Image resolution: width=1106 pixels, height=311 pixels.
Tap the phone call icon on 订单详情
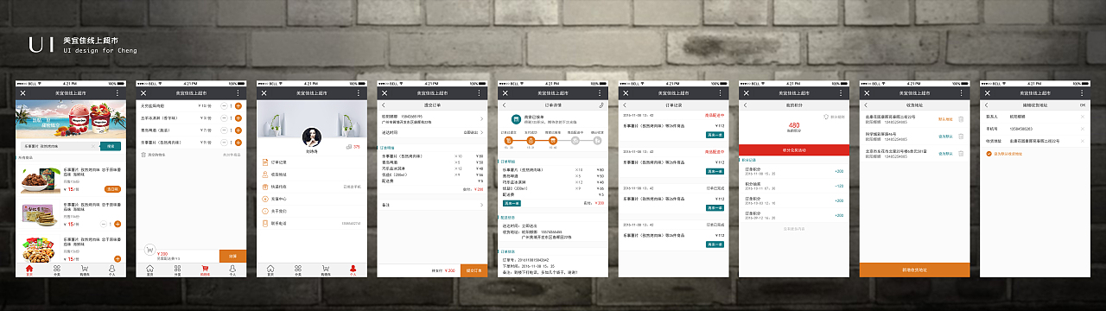(x=601, y=105)
